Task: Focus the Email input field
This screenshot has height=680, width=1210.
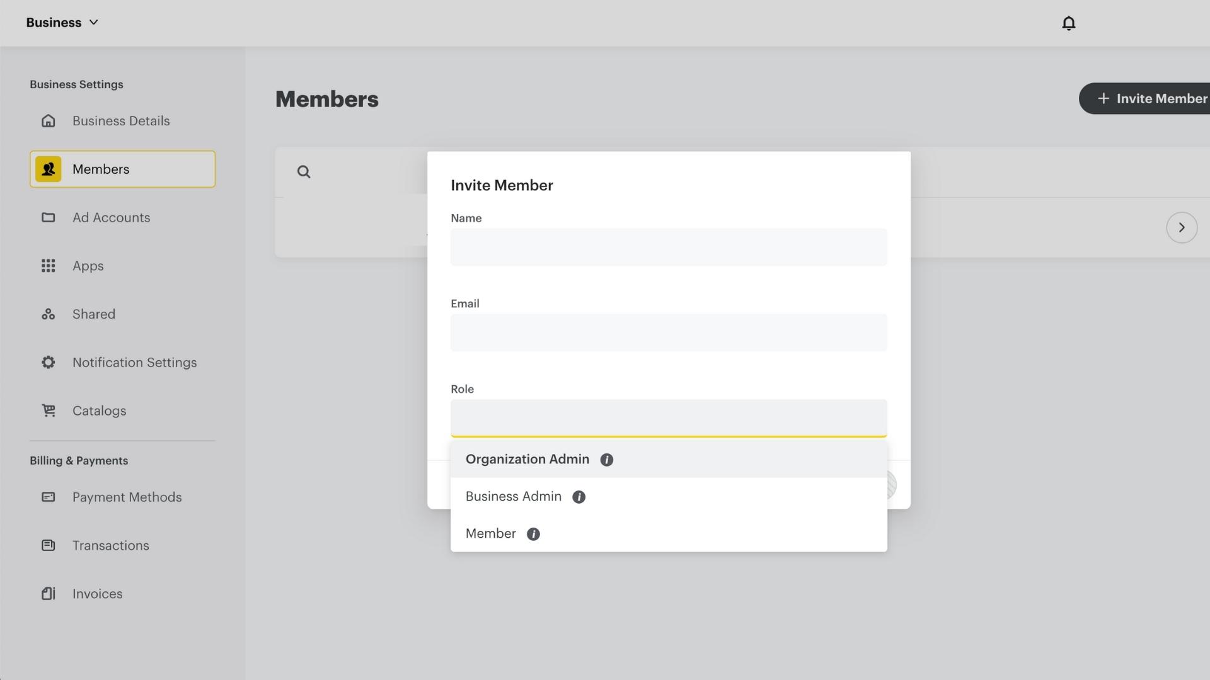Action: coord(669,332)
